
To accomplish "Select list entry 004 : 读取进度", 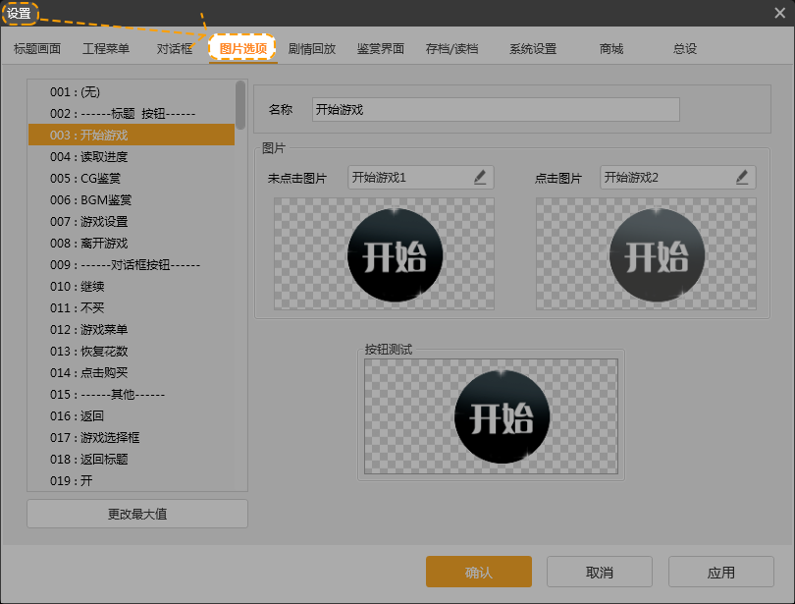I will 118,155.
